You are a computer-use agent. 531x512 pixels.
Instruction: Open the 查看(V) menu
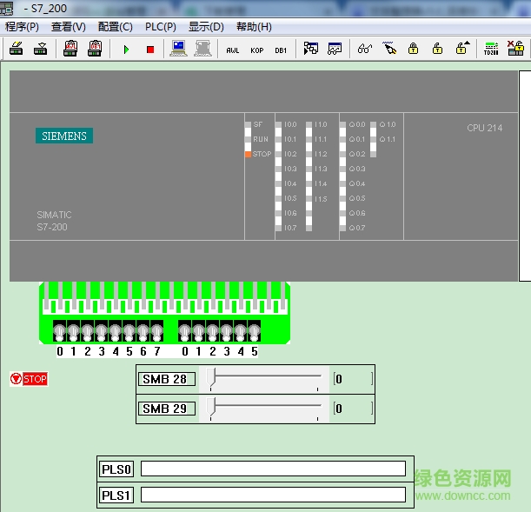coord(69,27)
